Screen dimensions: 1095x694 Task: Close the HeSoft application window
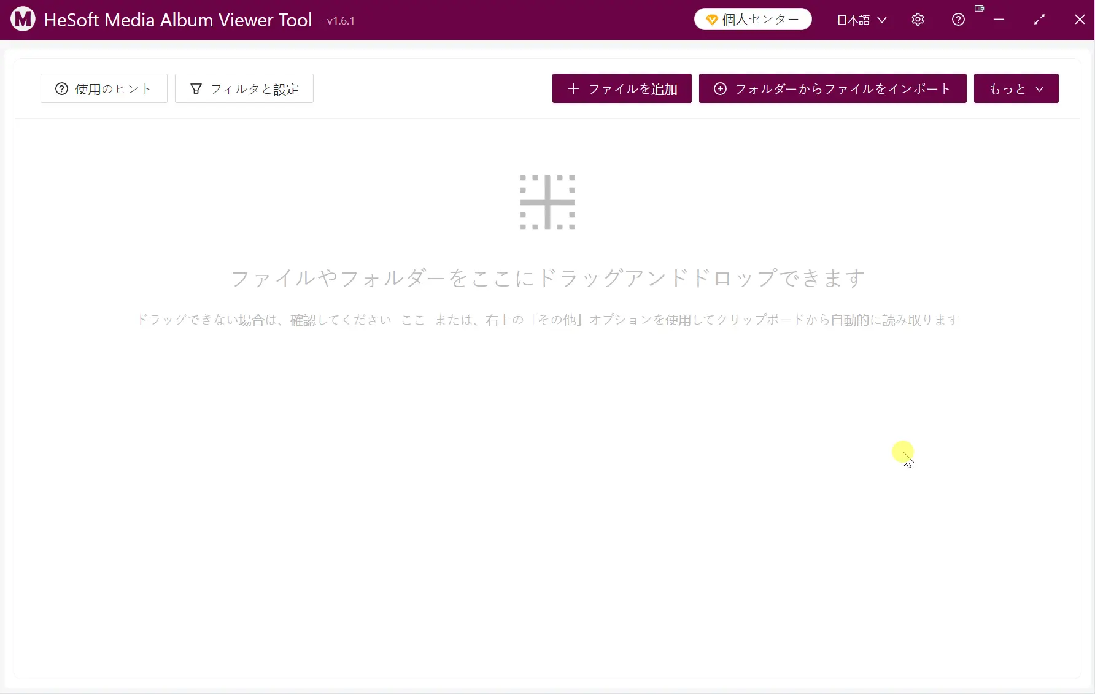click(x=1080, y=20)
